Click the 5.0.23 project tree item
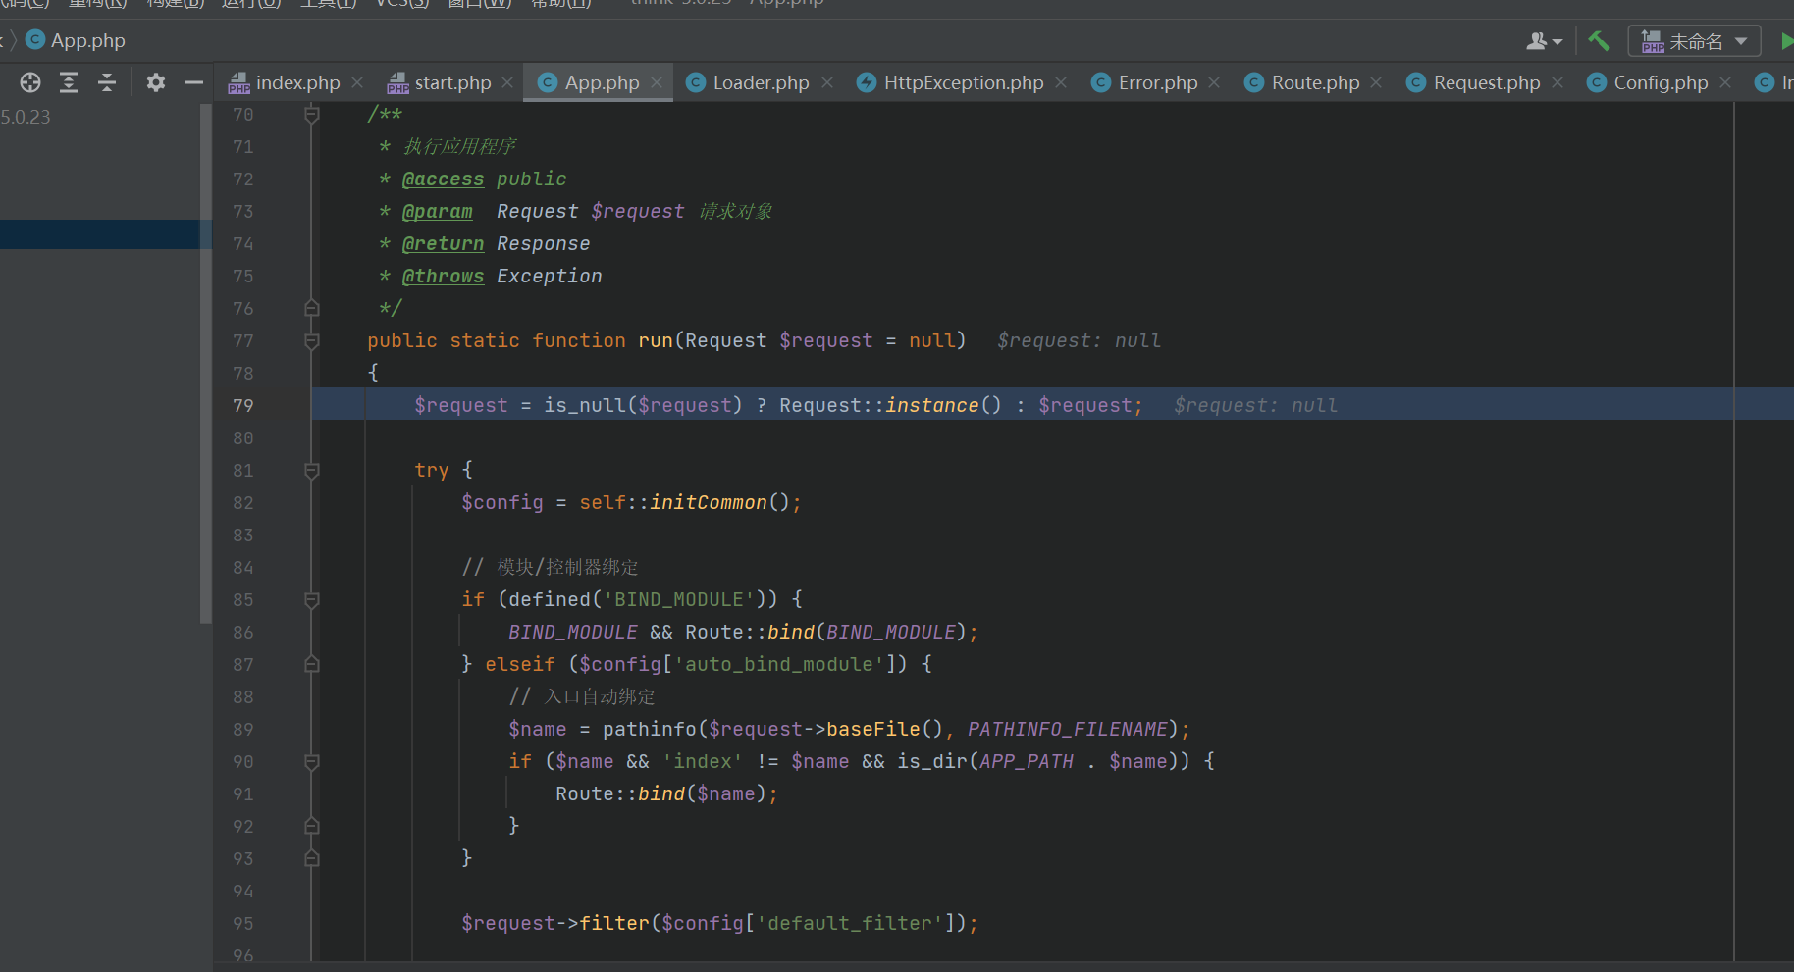1794x972 pixels. pyautogui.click(x=26, y=117)
